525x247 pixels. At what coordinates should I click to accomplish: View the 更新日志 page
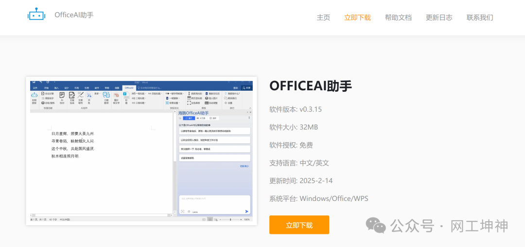click(x=439, y=18)
